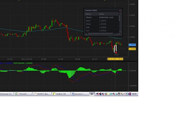Click the Cursor Data vertical scrollbar thumb
This screenshot has width=192, height=120.
(x=120, y=18)
